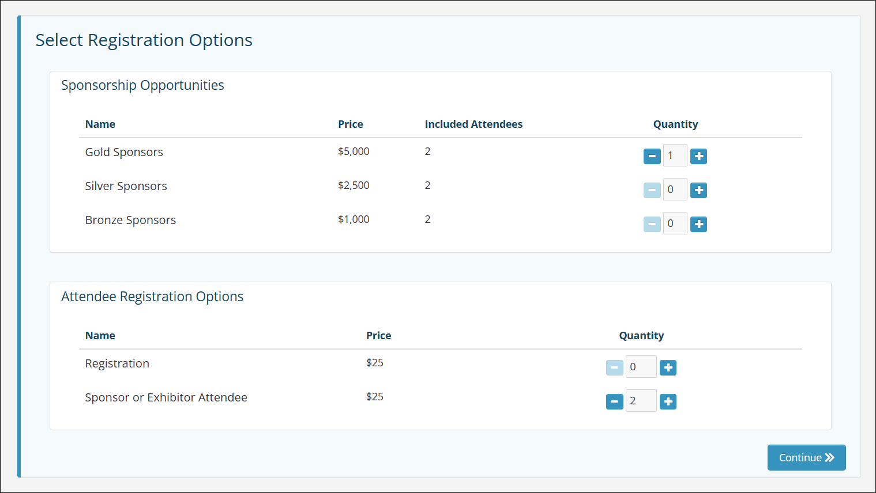Click the Gold Sponsors row name
876x493 pixels.
click(x=124, y=152)
